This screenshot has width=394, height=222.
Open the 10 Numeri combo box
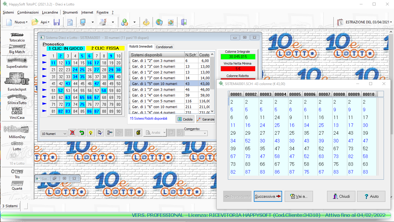pyautogui.click(x=54, y=134)
